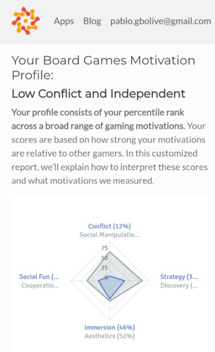The width and height of the screenshot is (215, 352).
Task: Click the Discovery label under Strategy
Action: (179, 285)
